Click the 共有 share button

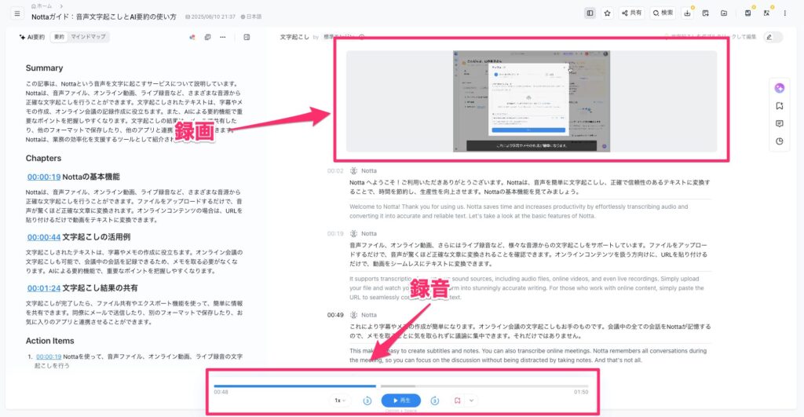pos(632,13)
